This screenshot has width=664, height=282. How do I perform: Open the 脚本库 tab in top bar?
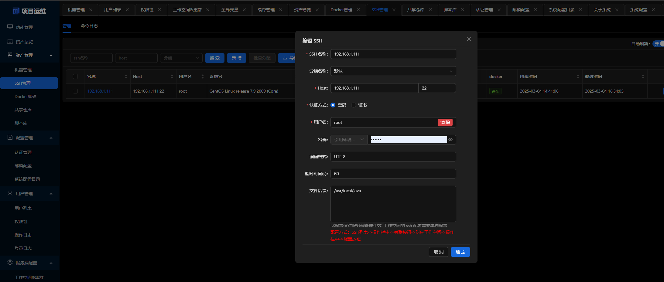(x=450, y=10)
